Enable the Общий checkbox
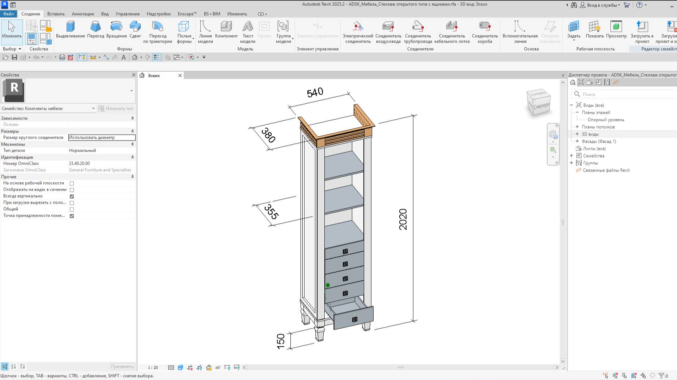 [72, 209]
